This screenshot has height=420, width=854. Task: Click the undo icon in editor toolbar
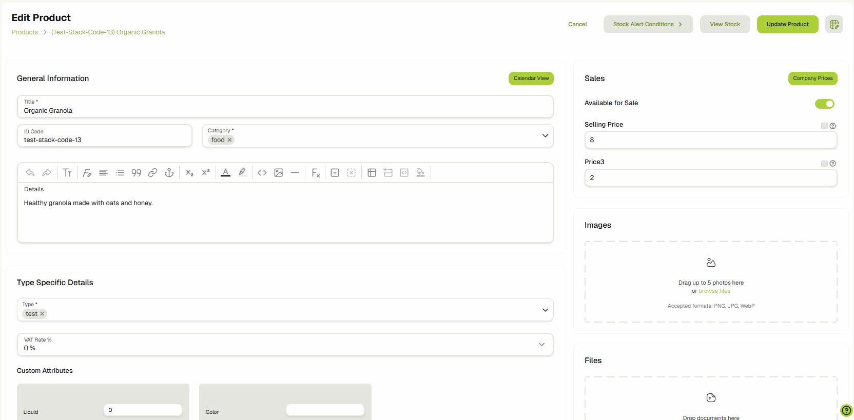[x=30, y=173]
